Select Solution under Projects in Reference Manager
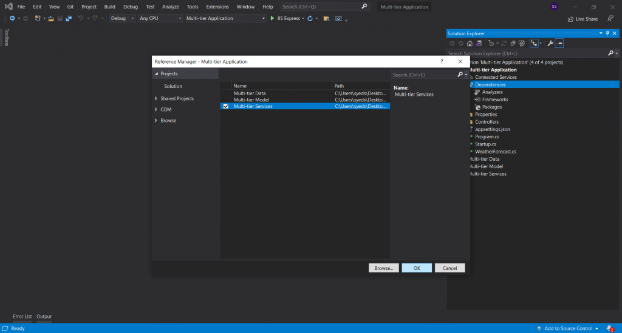Viewport: 622px width, 333px height. [x=173, y=86]
